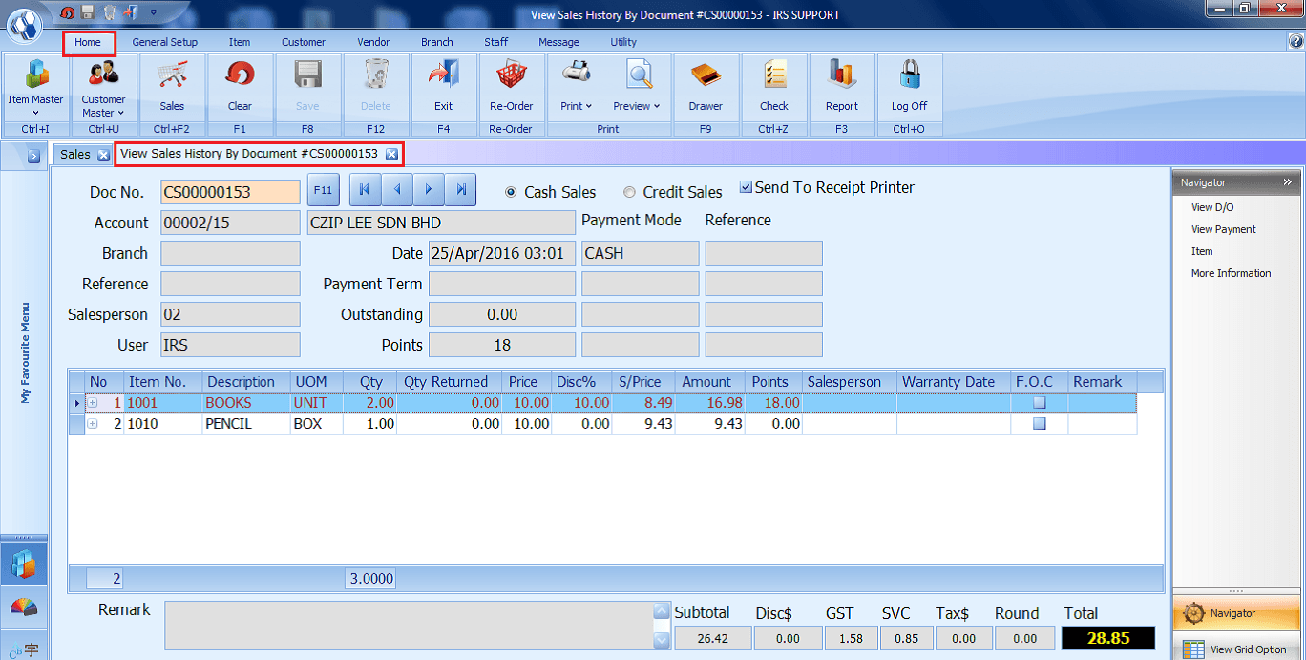Click the Remark text area
The height and width of the screenshot is (660, 1306).
coord(411,626)
